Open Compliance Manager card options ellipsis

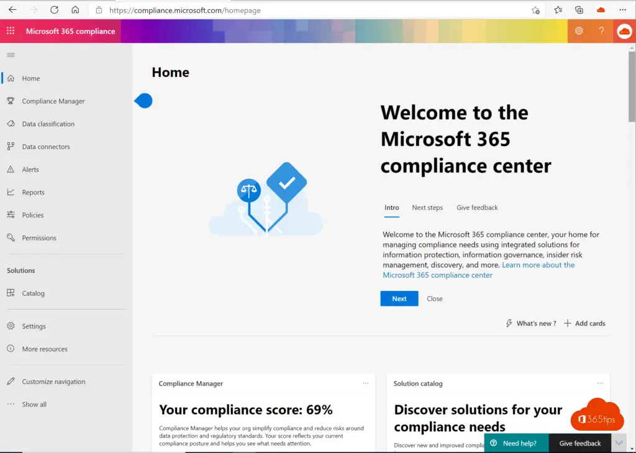coord(365,383)
